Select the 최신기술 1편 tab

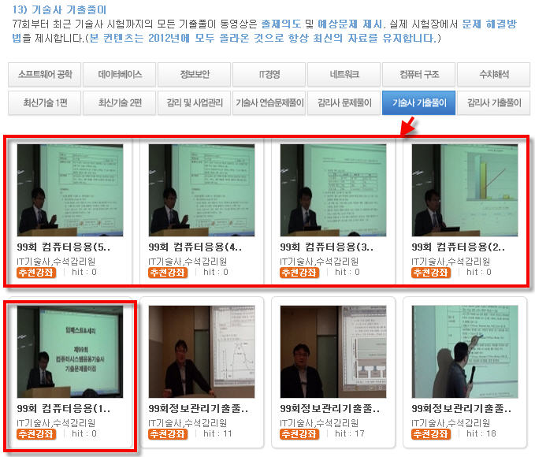[x=45, y=102]
